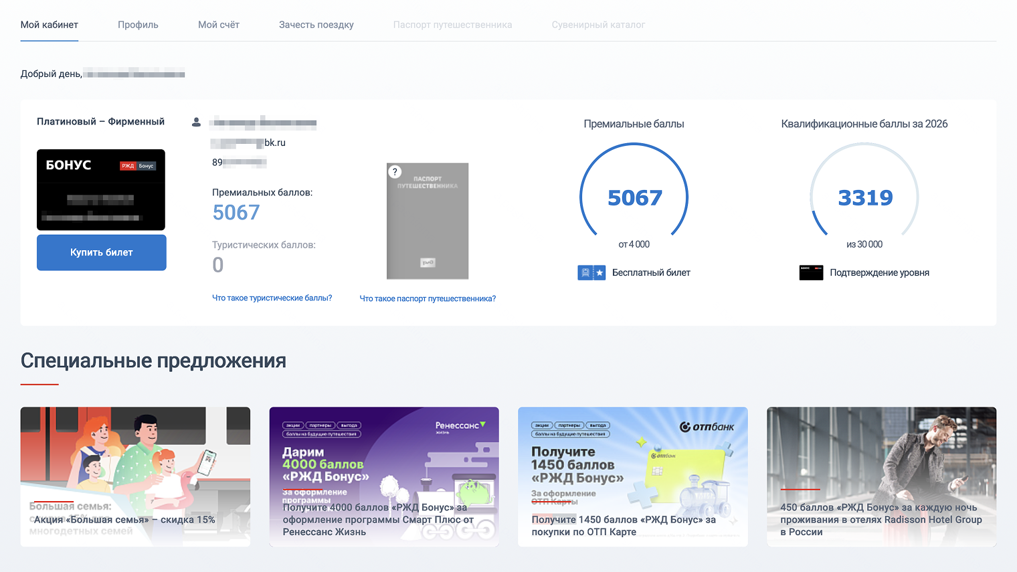Screen dimensions: 1017x572
Task: Open the ОТП Банк 1450 баллов offer
Action: pos(633,476)
